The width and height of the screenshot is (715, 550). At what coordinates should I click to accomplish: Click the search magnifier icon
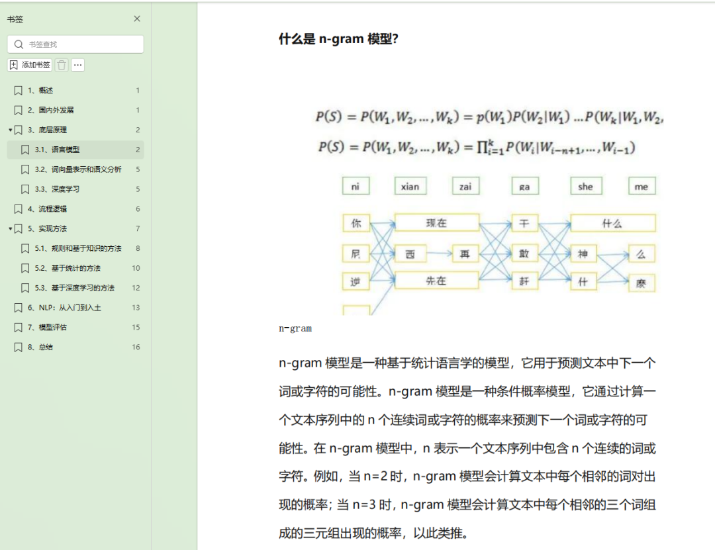click(19, 44)
